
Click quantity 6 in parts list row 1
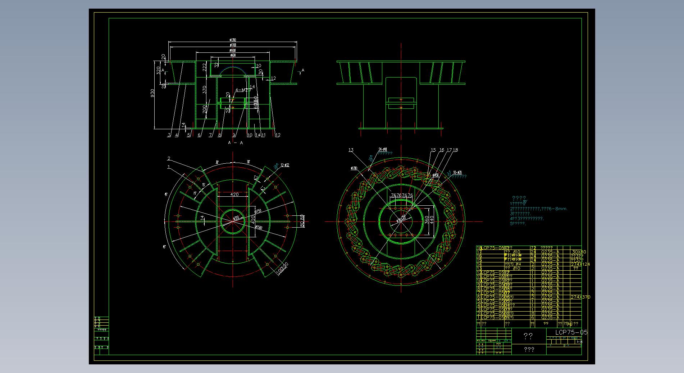pyautogui.click(x=533, y=318)
